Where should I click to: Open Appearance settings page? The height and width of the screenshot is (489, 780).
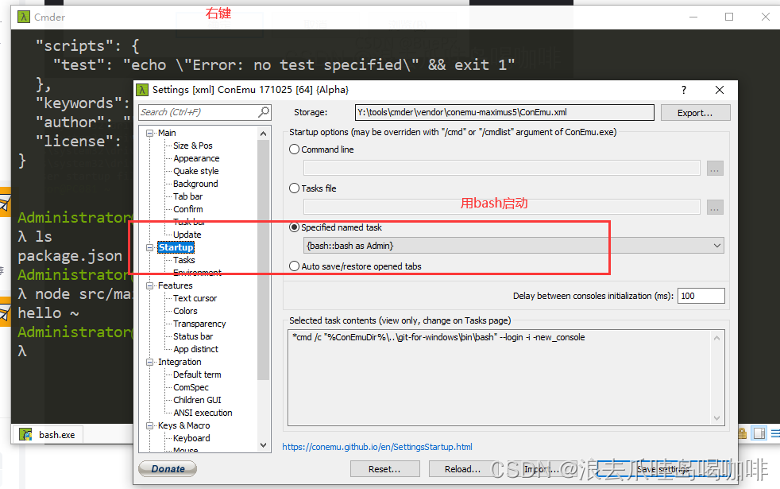pyautogui.click(x=196, y=158)
